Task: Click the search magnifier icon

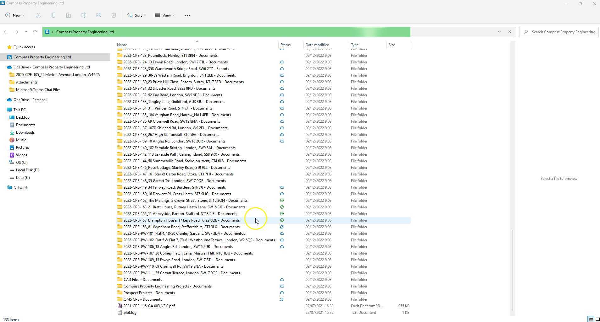Action: 526,32
